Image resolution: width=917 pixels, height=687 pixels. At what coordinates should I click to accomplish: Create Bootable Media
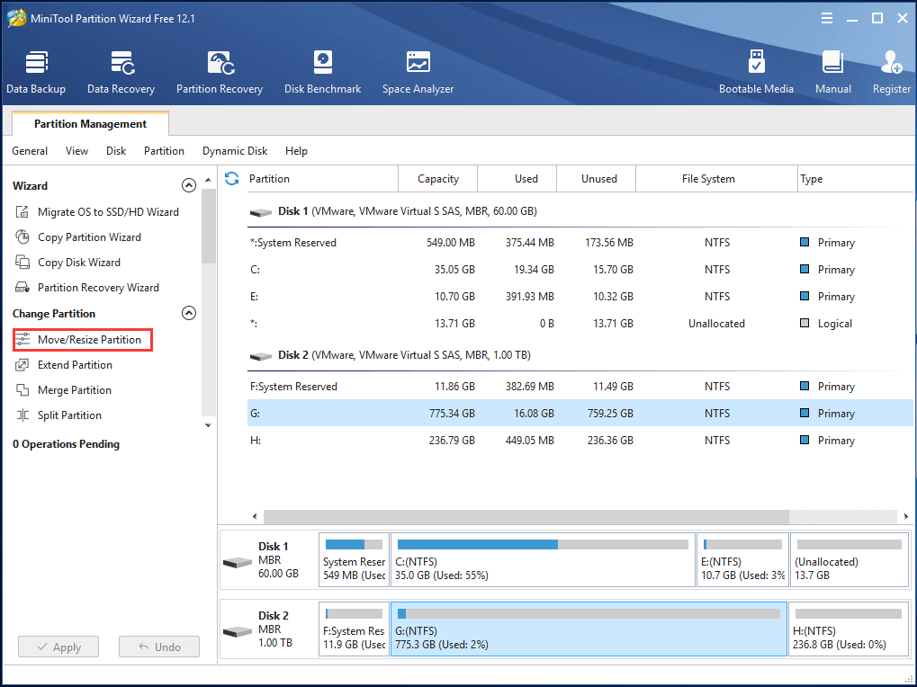click(756, 73)
